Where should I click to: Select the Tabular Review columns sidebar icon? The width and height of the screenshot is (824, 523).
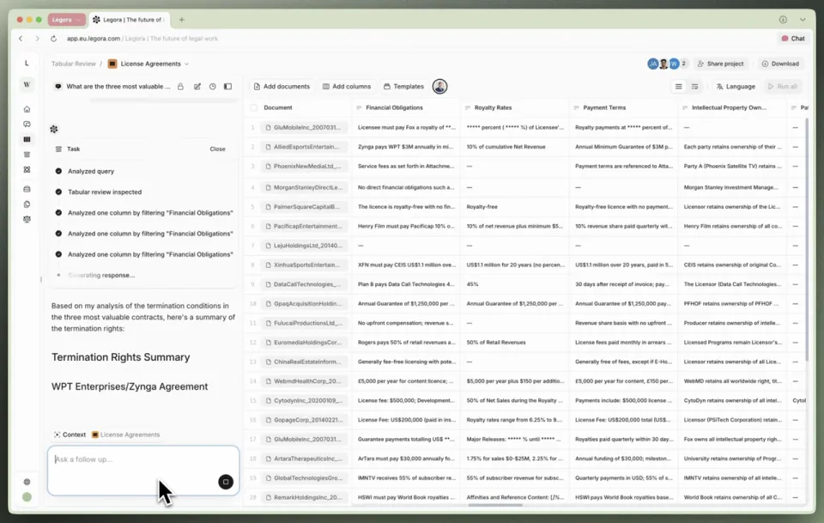[27, 139]
